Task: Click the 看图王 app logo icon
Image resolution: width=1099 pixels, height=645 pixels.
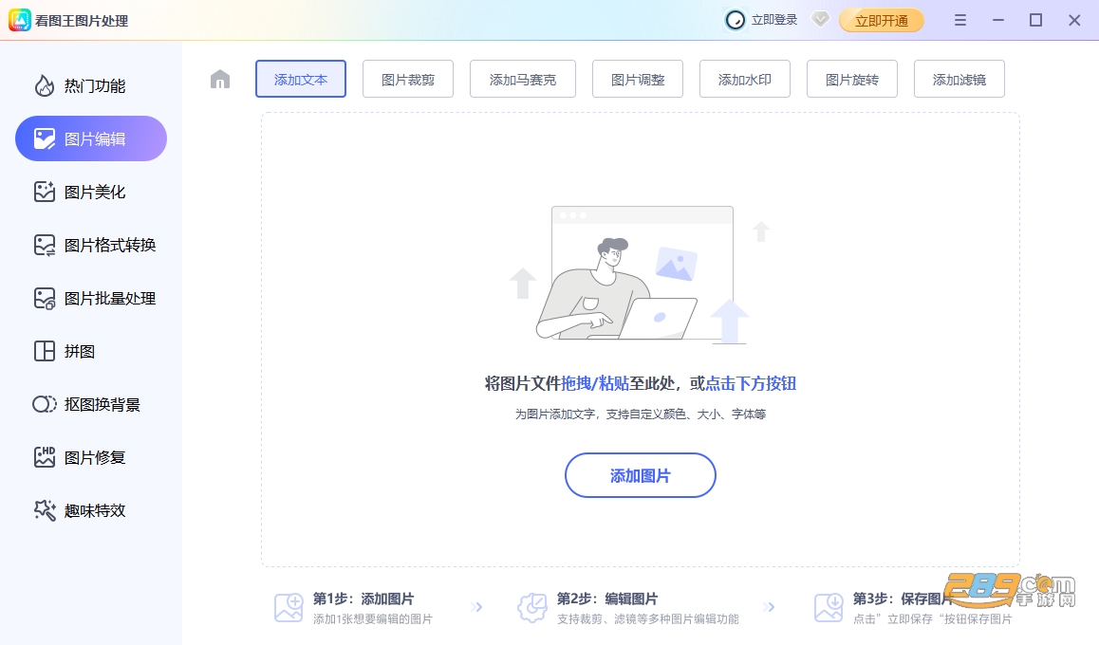Action: pyautogui.click(x=20, y=20)
